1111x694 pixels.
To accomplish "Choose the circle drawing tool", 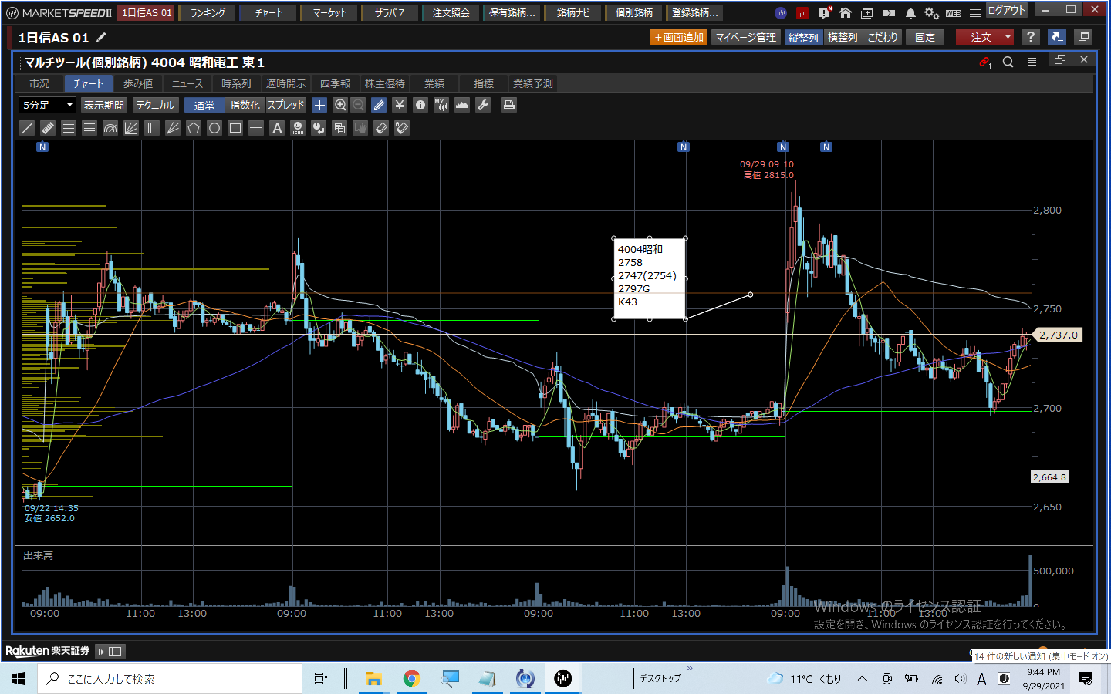I will pos(214,128).
